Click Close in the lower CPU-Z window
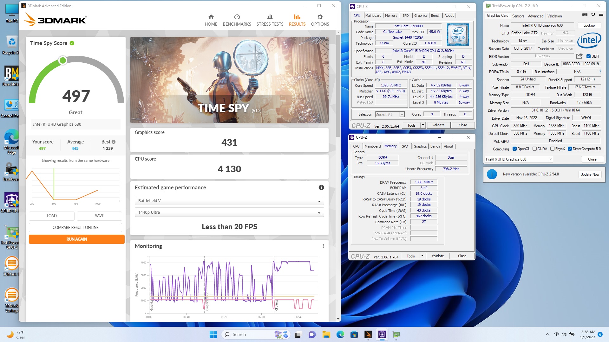Viewport: 609px width, 342px height. tap(462, 256)
